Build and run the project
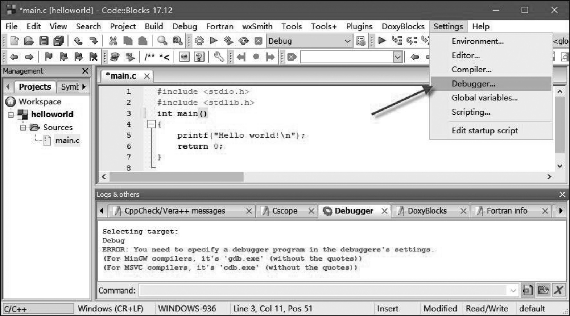The width and height of the screenshot is (570, 316). (x=228, y=41)
